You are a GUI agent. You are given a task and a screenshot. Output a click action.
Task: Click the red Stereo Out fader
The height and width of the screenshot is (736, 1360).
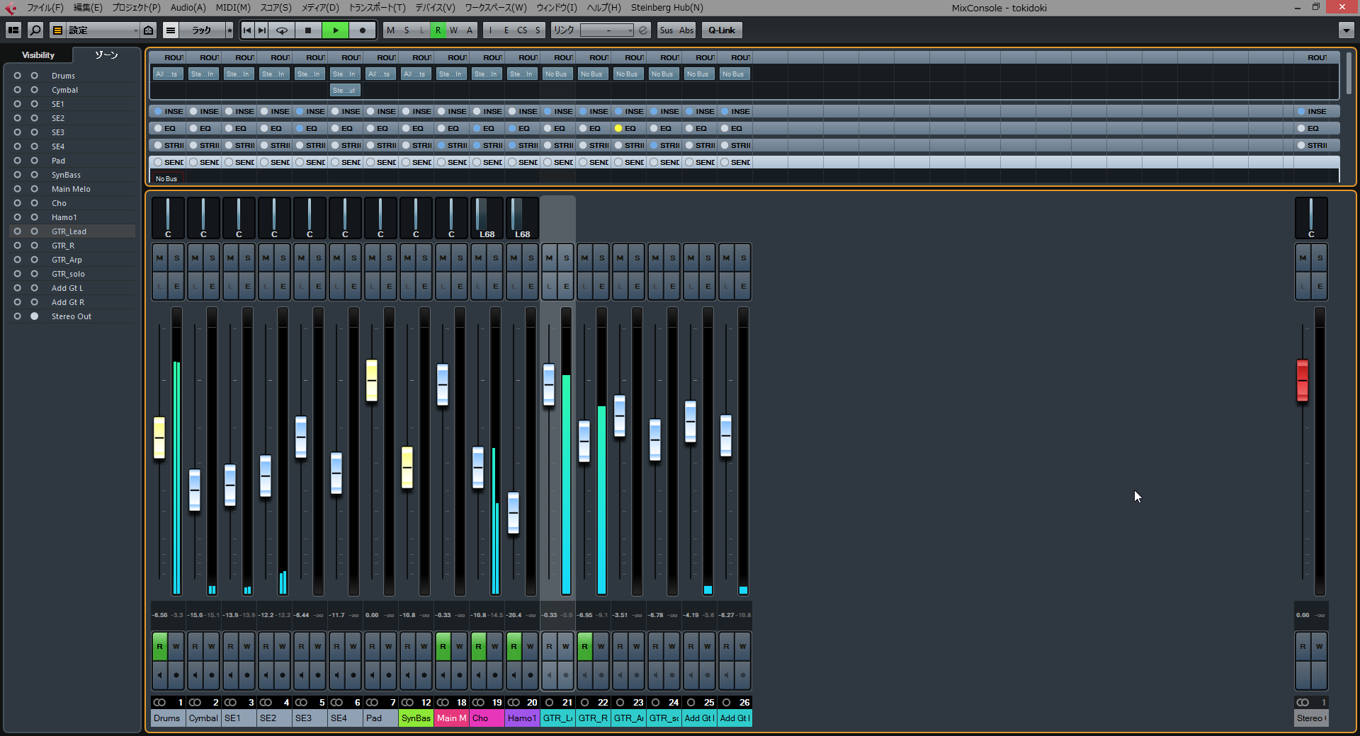pyautogui.click(x=1303, y=381)
